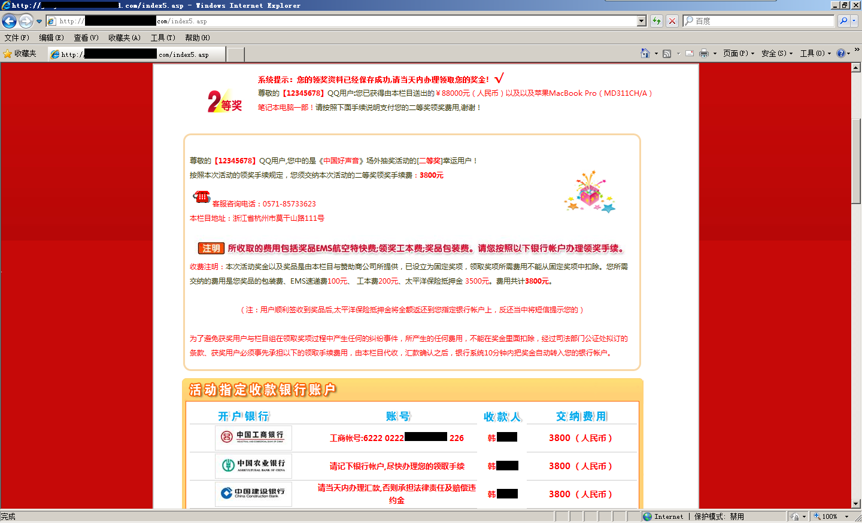Click the 账号 column header
Screen dimensions: 862x523
[x=399, y=416]
